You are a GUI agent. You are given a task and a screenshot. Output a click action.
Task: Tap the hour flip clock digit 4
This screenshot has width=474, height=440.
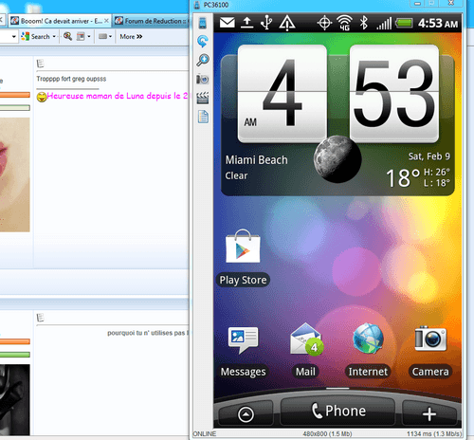point(283,94)
